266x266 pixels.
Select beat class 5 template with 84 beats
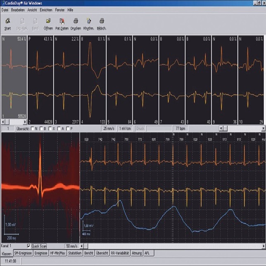119,80
